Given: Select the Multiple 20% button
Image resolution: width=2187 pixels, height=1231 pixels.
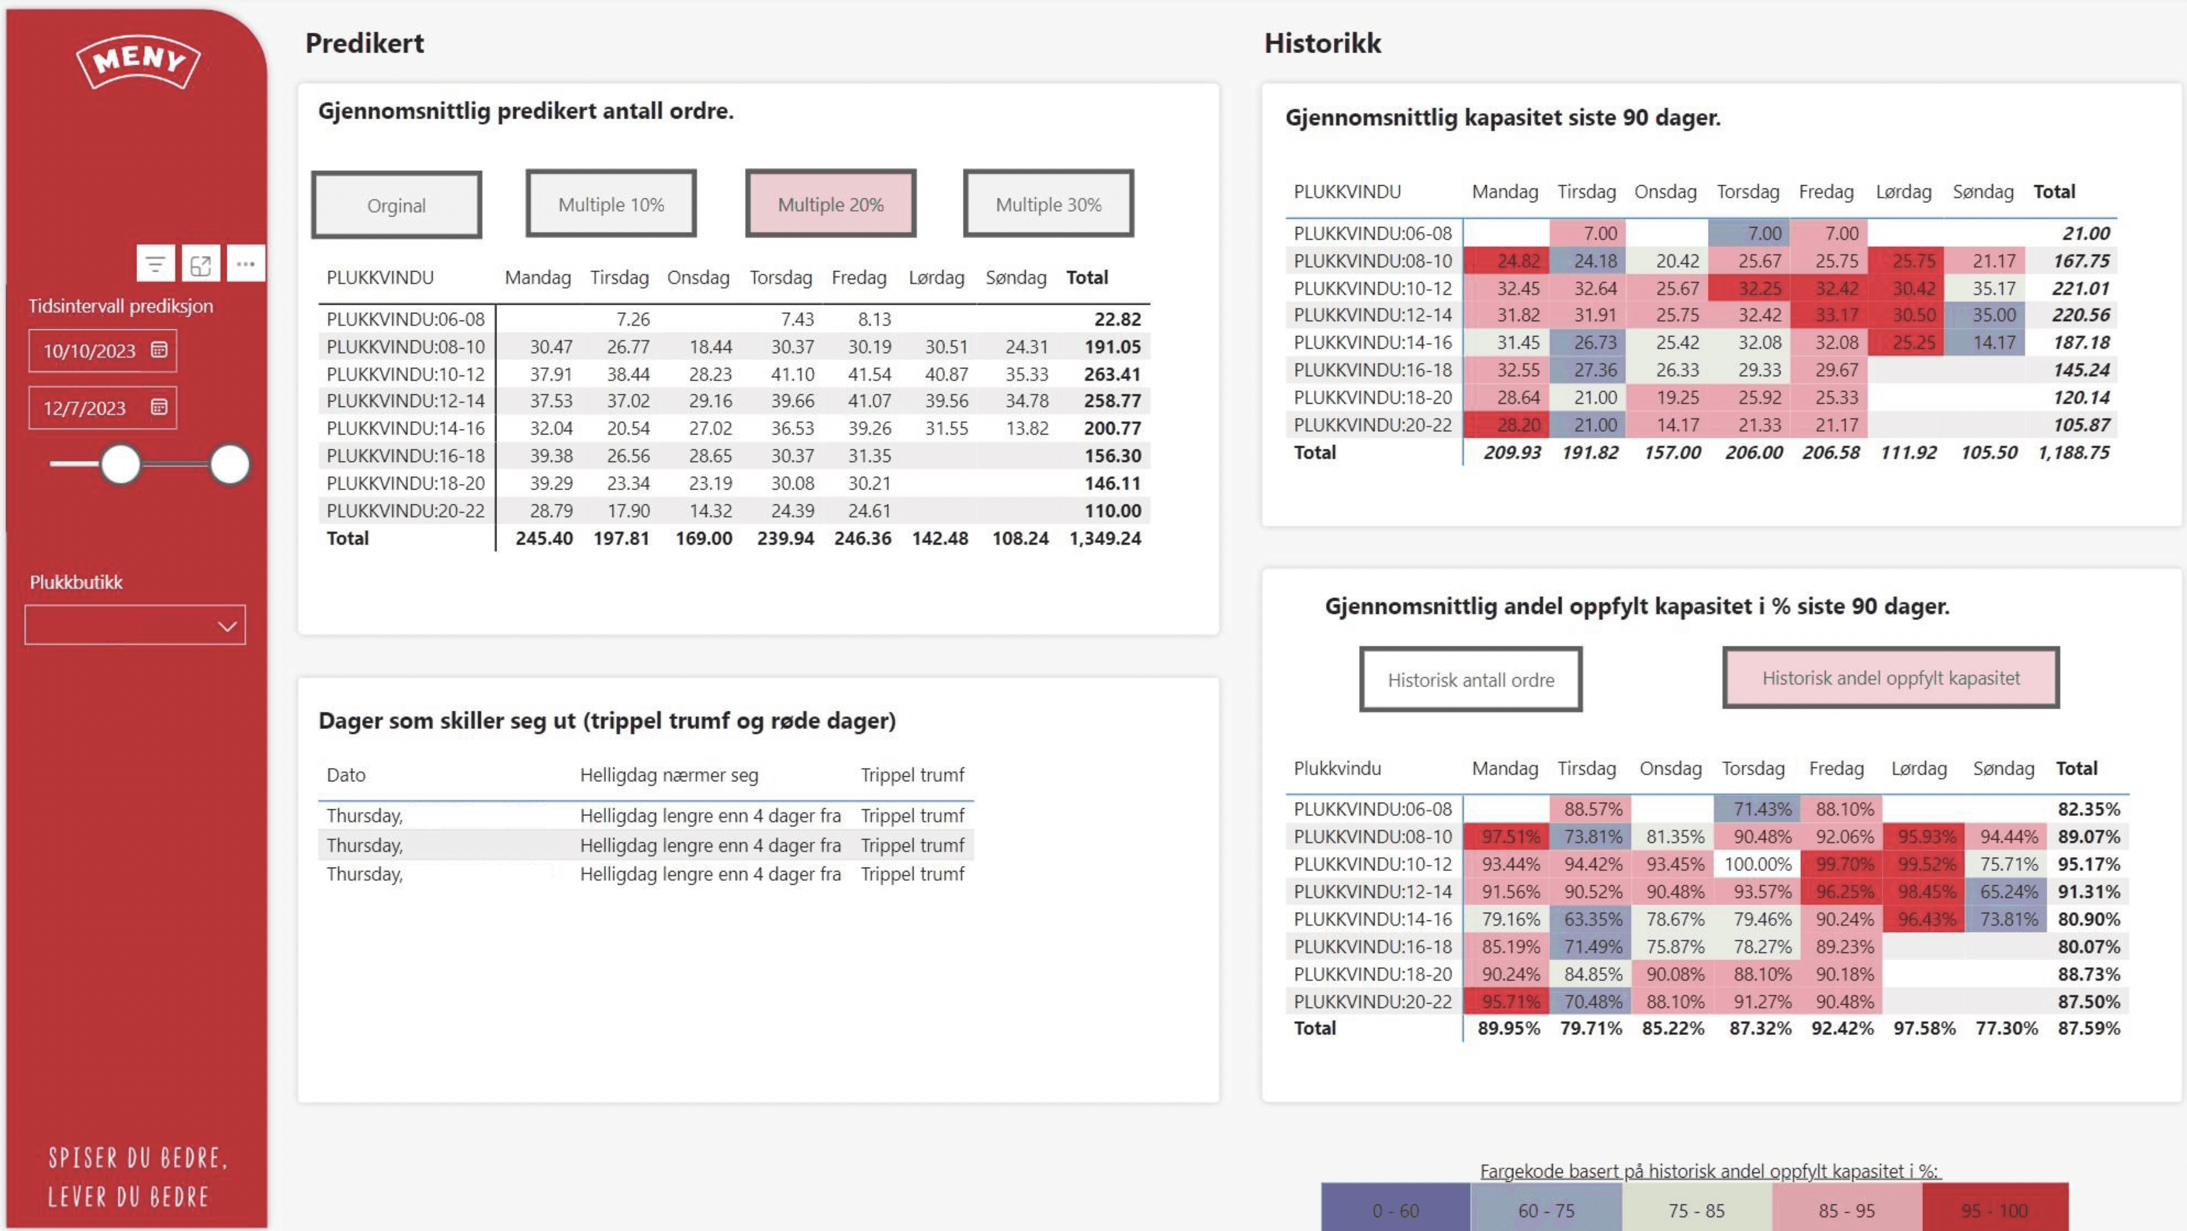Looking at the screenshot, I should 830,204.
